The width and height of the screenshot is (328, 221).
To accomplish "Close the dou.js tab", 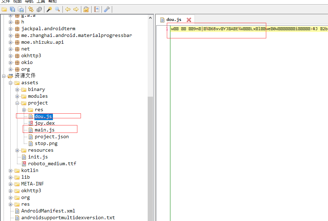I will 189,20.
